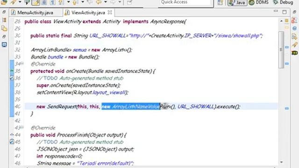Viewport: 299px width, 168px height.
Task: Open dropdown next to the toolbar wand icon
Action: 20,2
